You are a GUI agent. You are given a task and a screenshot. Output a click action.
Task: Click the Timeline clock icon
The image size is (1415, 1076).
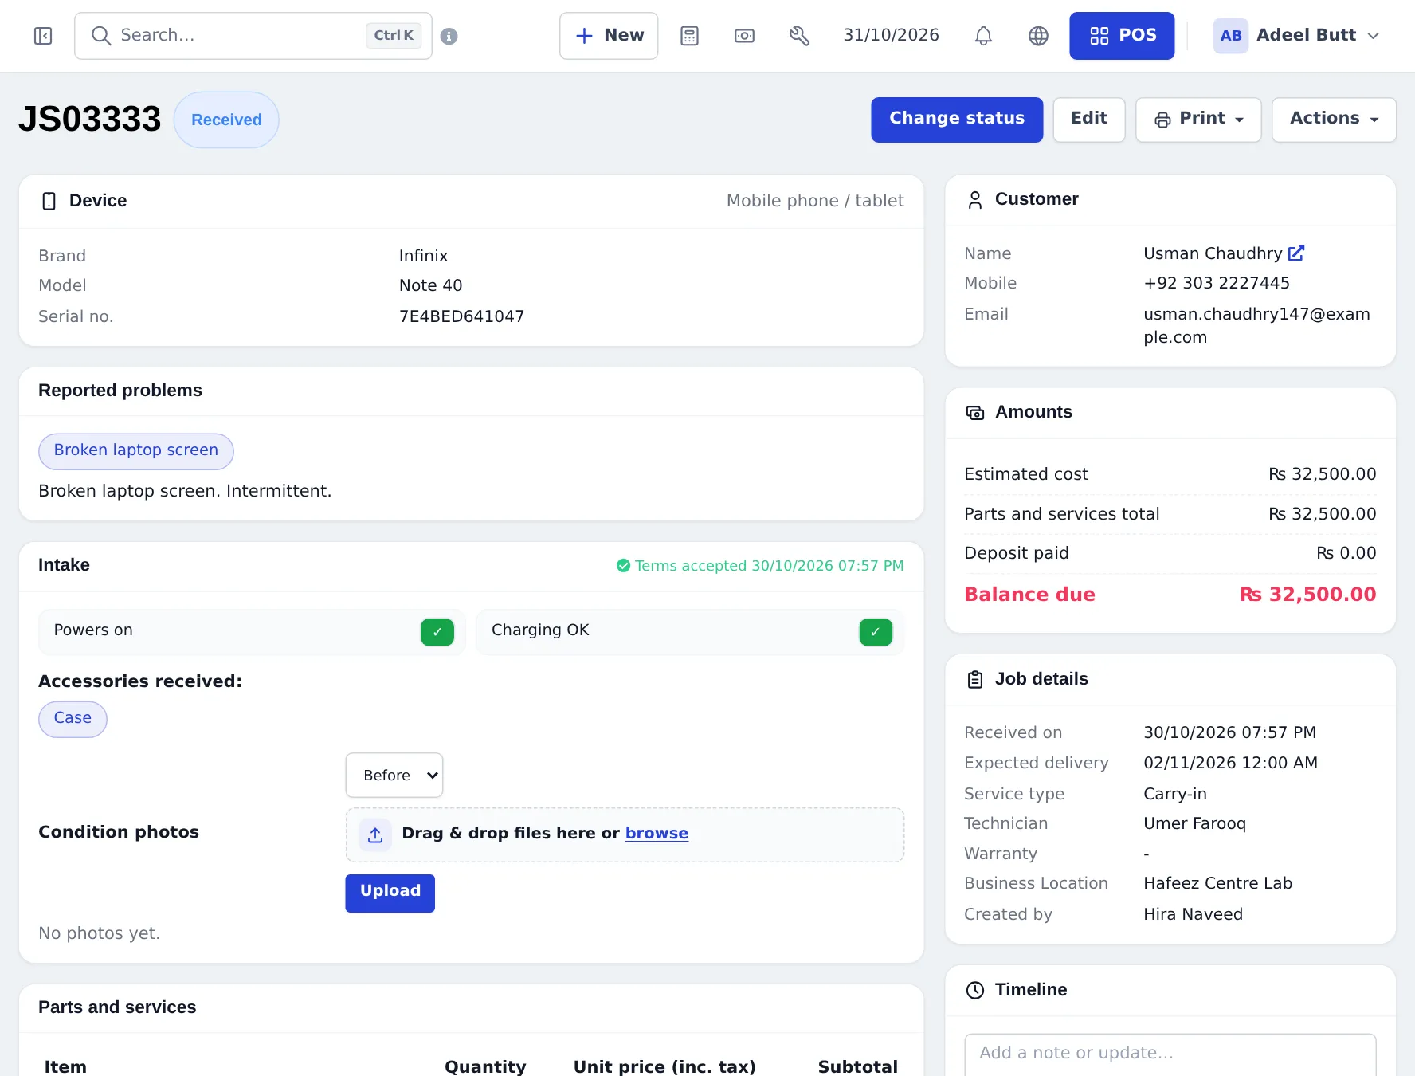[x=975, y=990]
